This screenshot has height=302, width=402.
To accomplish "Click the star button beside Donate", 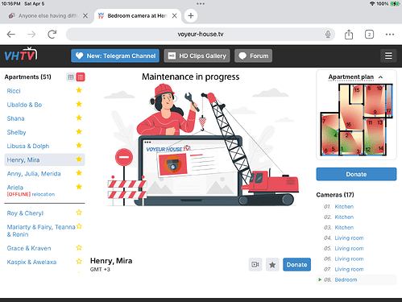I will click(x=272, y=265).
